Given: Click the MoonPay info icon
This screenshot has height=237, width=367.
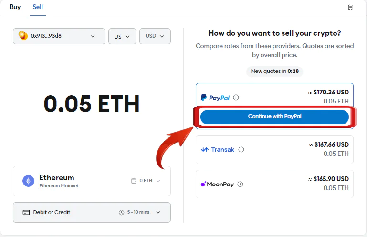Looking at the screenshot, I should click(x=240, y=184).
